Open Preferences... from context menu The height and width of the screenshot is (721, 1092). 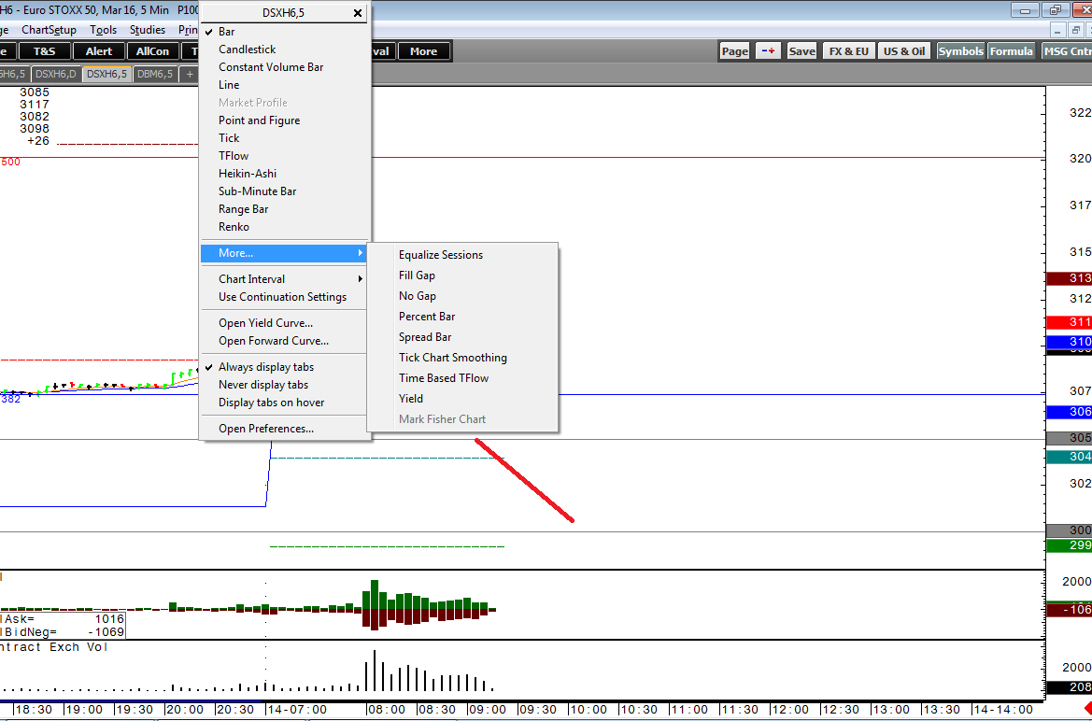266,429
